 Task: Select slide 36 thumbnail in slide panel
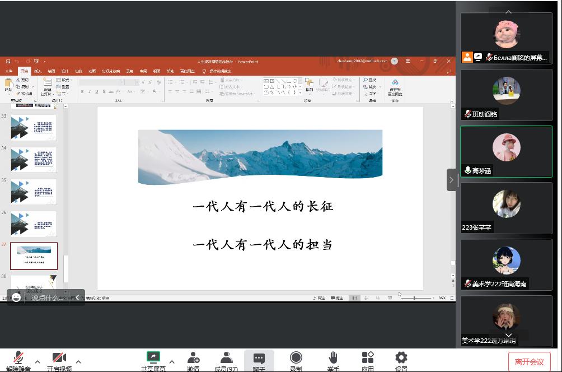coord(34,224)
